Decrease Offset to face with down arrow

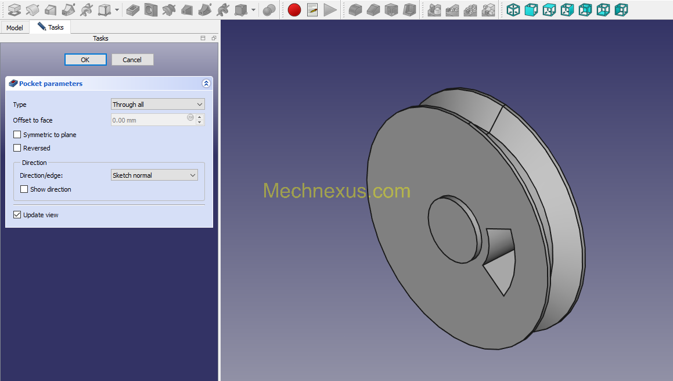[200, 123]
